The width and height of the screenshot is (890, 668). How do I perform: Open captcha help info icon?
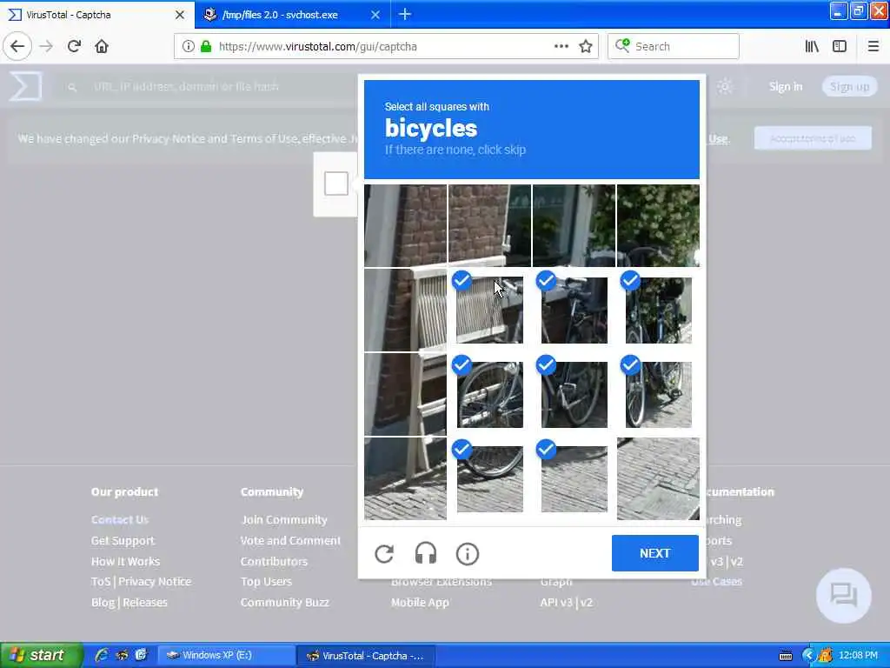coord(467,554)
